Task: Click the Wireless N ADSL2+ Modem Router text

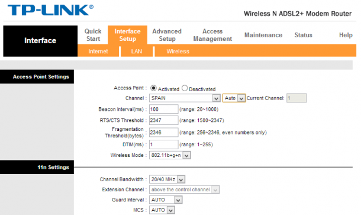Action: 298,14
